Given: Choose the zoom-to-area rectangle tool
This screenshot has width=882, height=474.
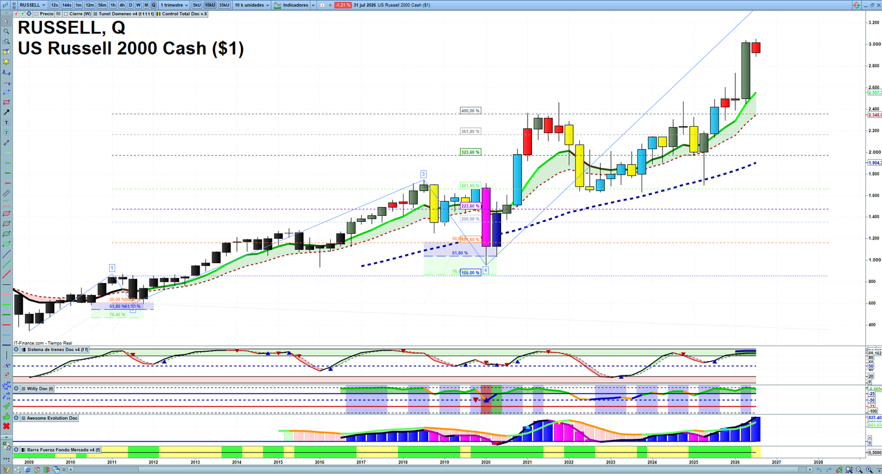Looking at the screenshot, I should [7, 41].
